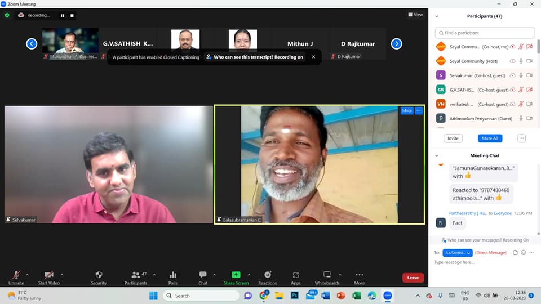Expand the audio options arrow beside Unmute
541x304 pixels.
[27, 275]
